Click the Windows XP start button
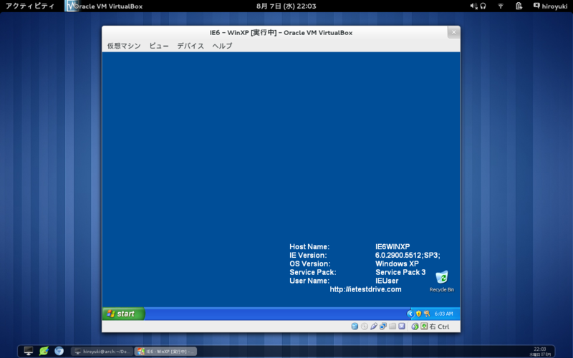573x358 pixels. tap(123, 314)
